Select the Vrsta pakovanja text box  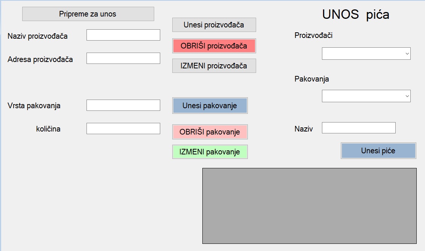tap(123, 105)
